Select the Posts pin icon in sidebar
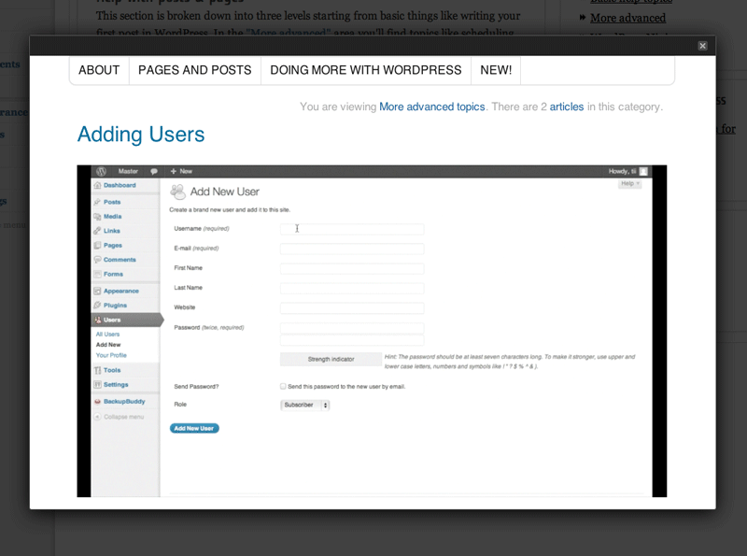 click(98, 202)
